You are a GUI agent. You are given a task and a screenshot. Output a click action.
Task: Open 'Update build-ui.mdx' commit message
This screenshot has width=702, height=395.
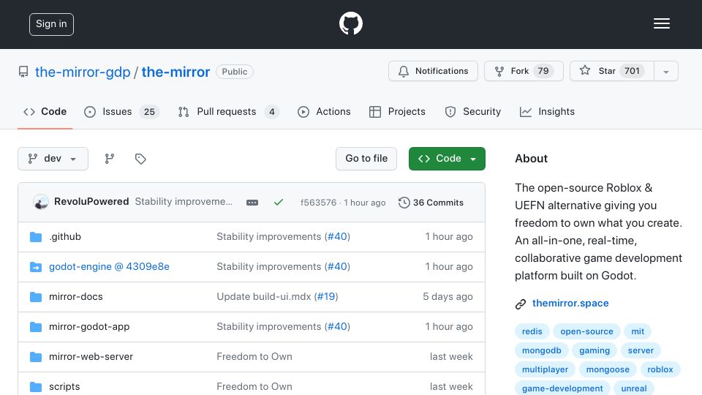point(264,296)
